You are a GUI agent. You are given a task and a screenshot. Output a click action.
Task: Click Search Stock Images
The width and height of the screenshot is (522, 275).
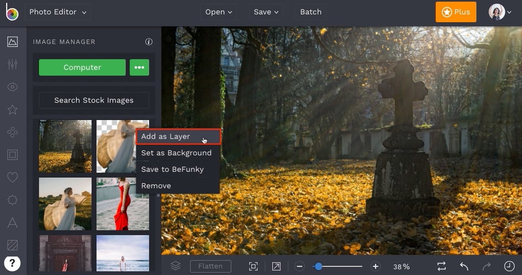click(94, 100)
